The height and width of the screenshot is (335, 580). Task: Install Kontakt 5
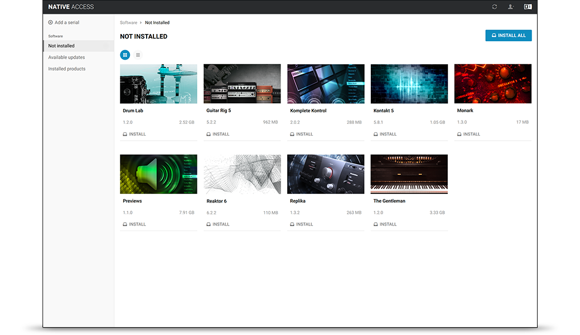tap(385, 134)
